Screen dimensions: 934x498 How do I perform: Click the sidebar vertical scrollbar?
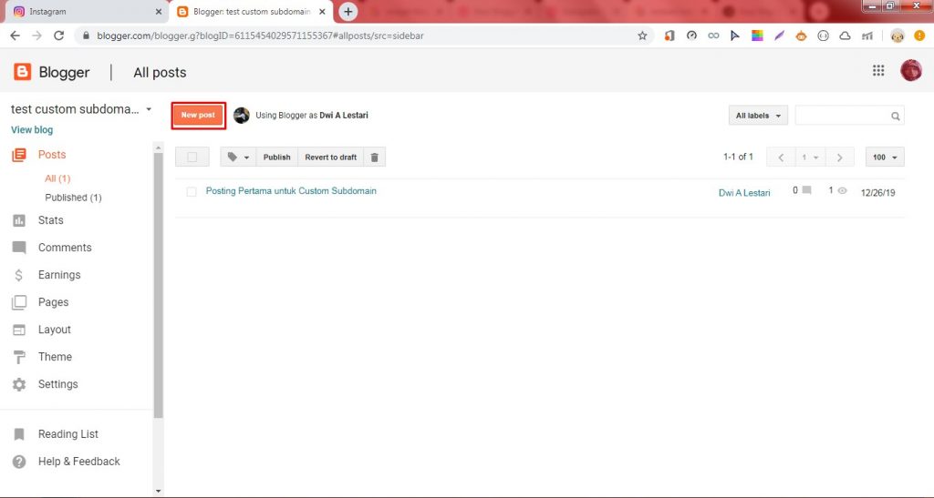(158, 286)
